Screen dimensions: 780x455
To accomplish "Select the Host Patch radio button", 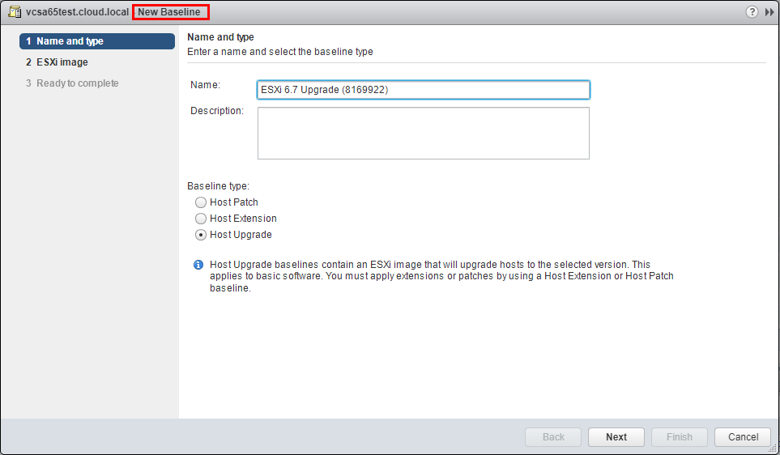I will (201, 202).
